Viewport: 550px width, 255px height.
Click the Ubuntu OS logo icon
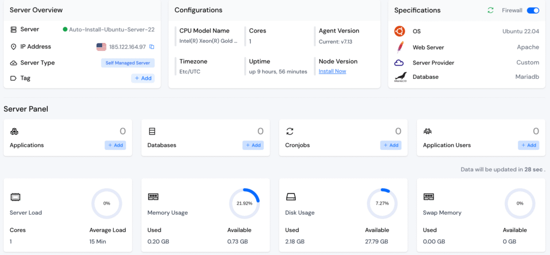(x=399, y=32)
